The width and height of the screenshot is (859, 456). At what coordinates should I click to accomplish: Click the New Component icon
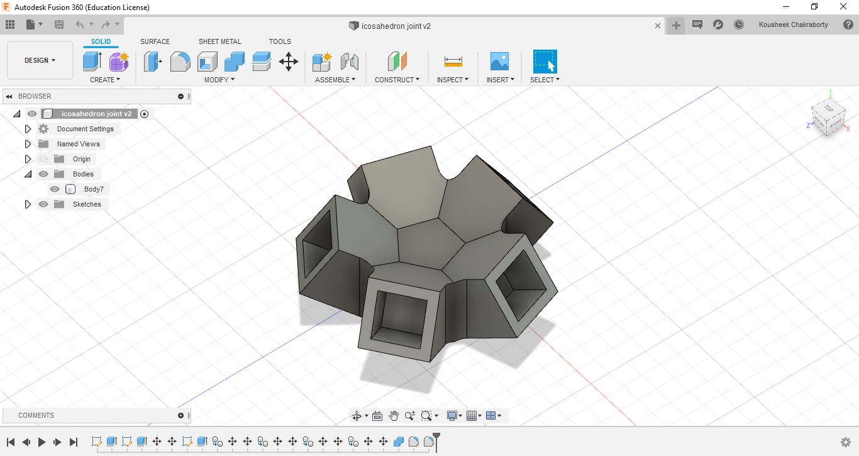[x=322, y=62]
